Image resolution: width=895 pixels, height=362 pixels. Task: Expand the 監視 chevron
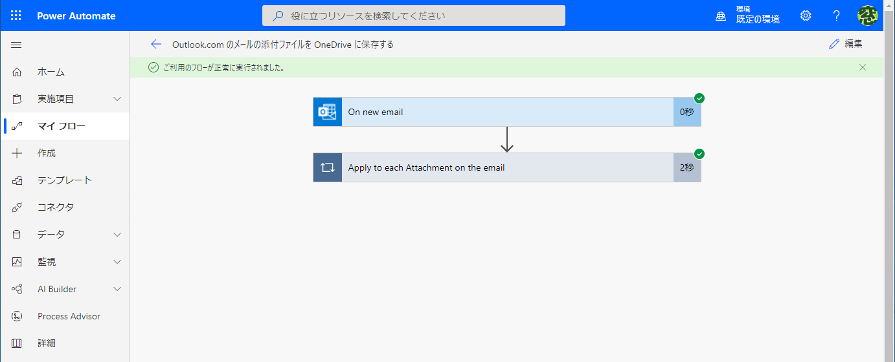[117, 262]
